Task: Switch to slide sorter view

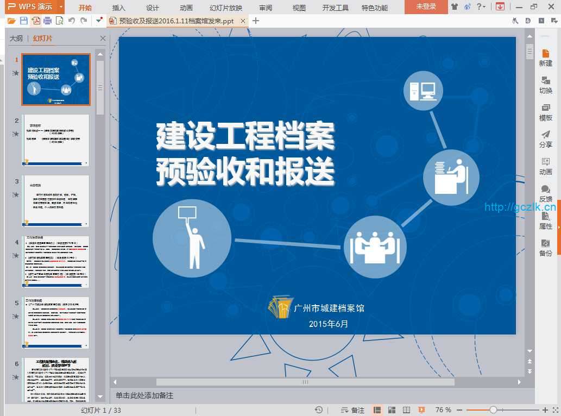Action: tap(392, 409)
